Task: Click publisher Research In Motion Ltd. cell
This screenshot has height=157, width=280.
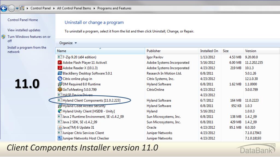Action: 164,73
